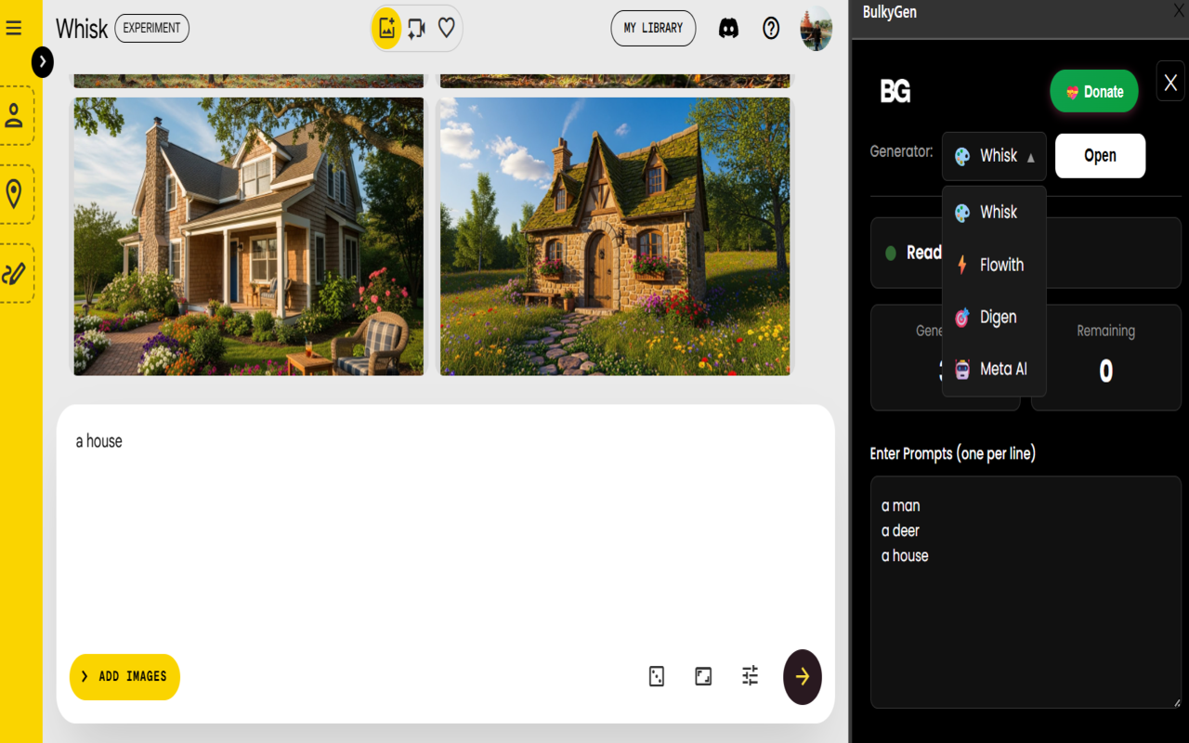Choose Meta AI from the generator list
The height and width of the screenshot is (743, 1189).
[x=994, y=370]
